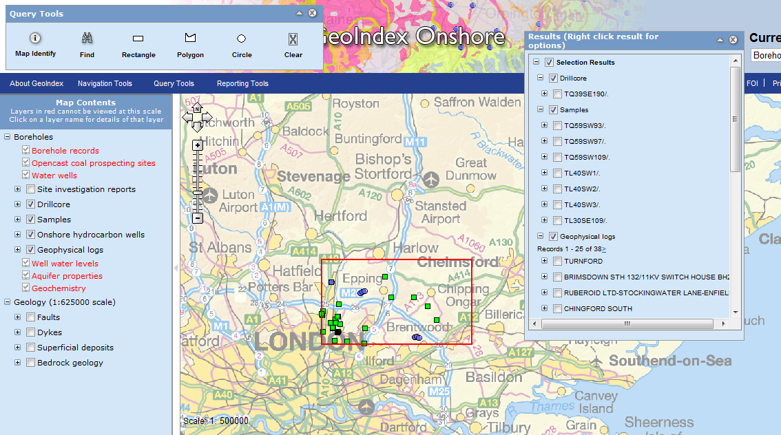Enable the Superficial deposits layer

pyautogui.click(x=30, y=348)
